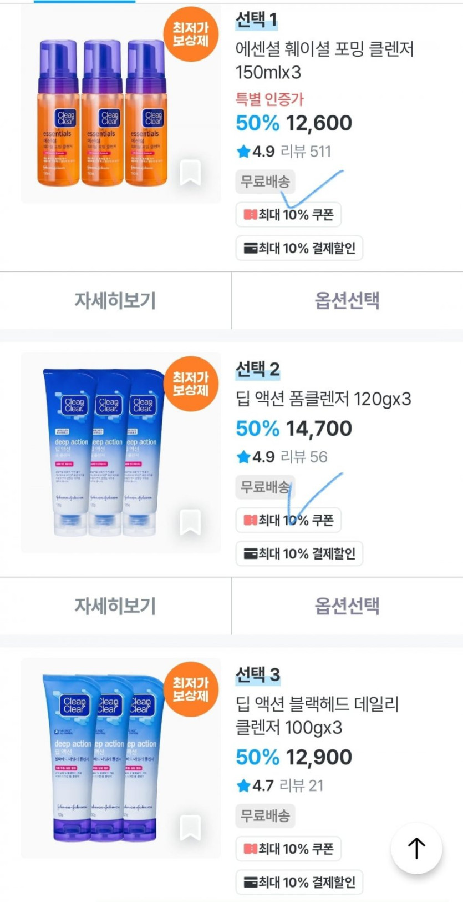
Task: Bookmark the Blackhead Daily Cleanser product
Action: click(190, 828)
